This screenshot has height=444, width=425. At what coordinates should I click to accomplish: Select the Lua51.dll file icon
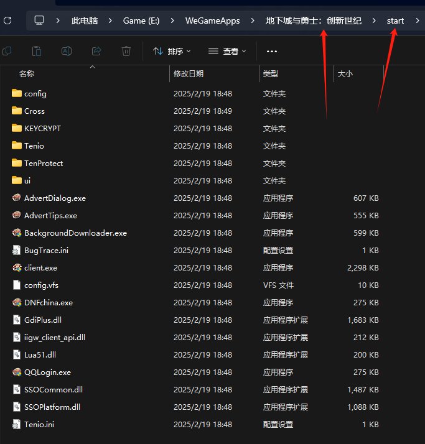pos(17,354)
